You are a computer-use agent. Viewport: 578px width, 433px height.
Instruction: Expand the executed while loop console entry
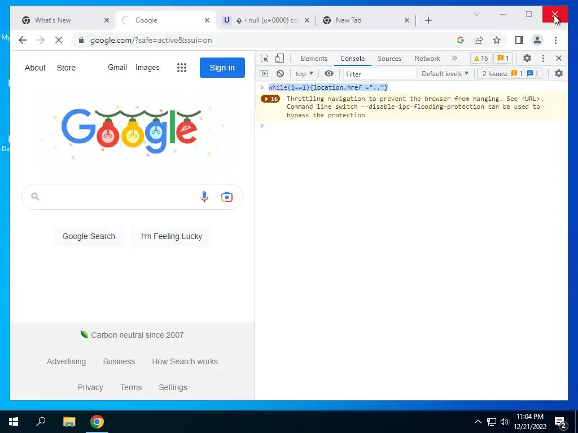262,87
